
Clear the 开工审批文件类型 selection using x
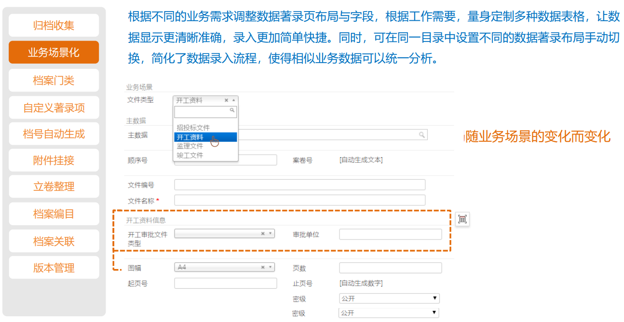(263, 233)
